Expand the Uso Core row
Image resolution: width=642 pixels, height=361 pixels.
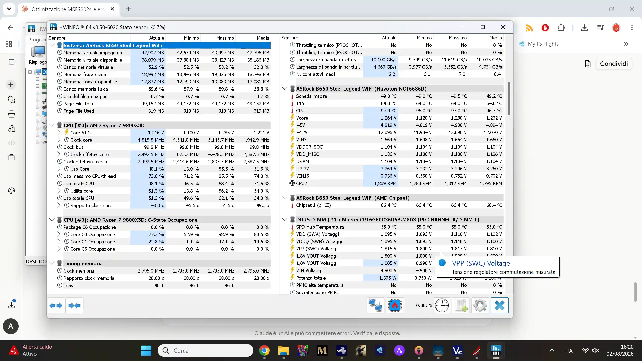pyautogui.click(x=59, y=169)
